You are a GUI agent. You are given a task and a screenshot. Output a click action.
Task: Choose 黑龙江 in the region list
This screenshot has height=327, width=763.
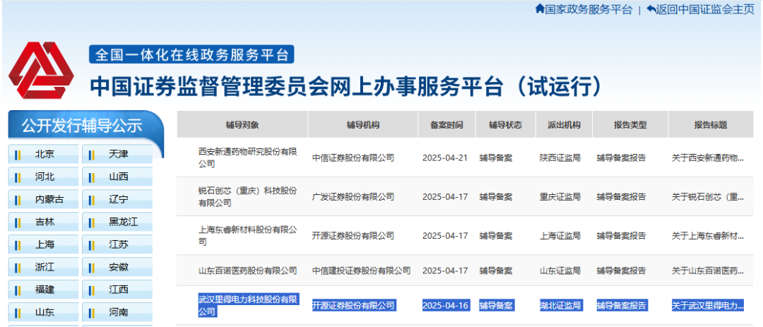tap(117, 222)
